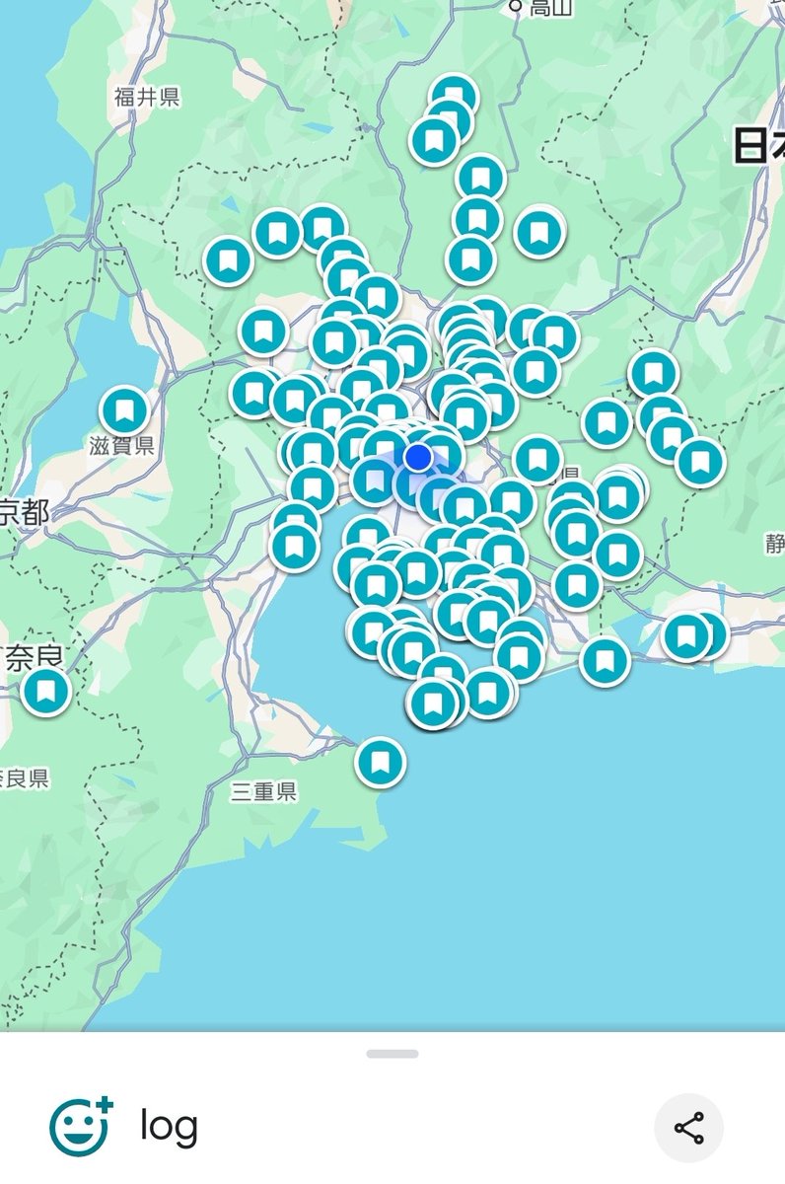Tap the share button for the log list
This screenshot has height=1184, width=785.
(x=688, y=1127)
